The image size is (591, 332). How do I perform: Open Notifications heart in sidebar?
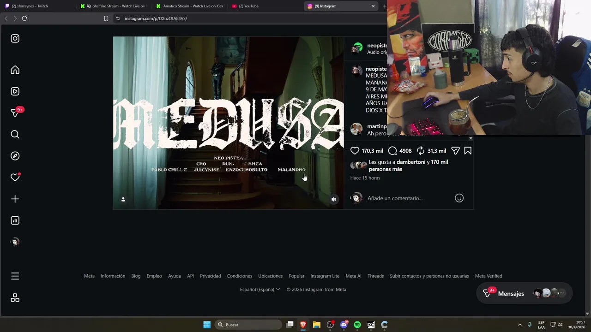15,178
